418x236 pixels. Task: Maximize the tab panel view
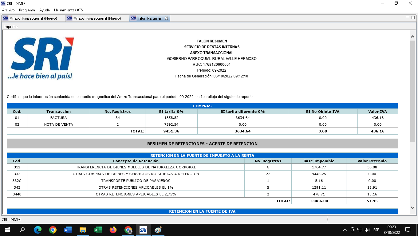tap(413, 17)
